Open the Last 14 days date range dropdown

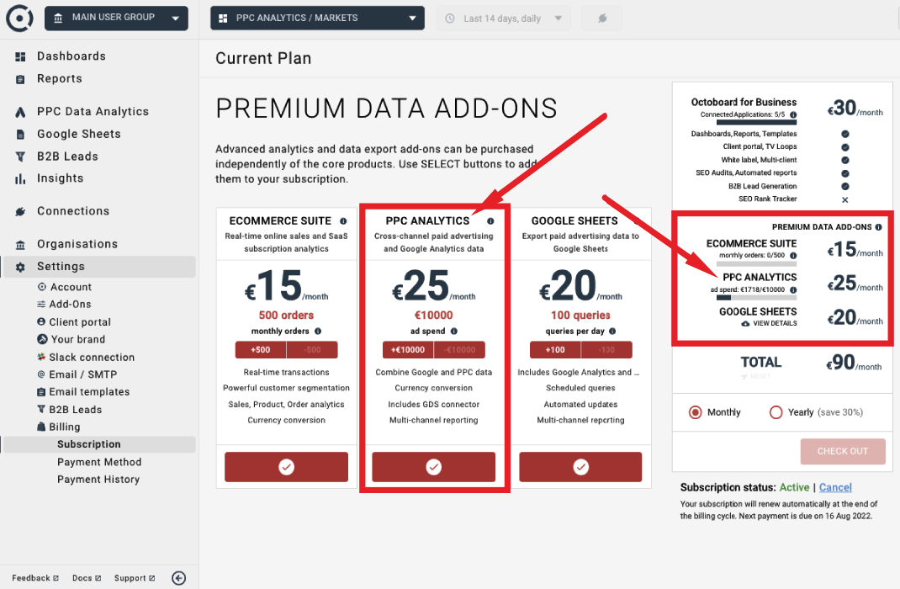[x=503, y=19]
